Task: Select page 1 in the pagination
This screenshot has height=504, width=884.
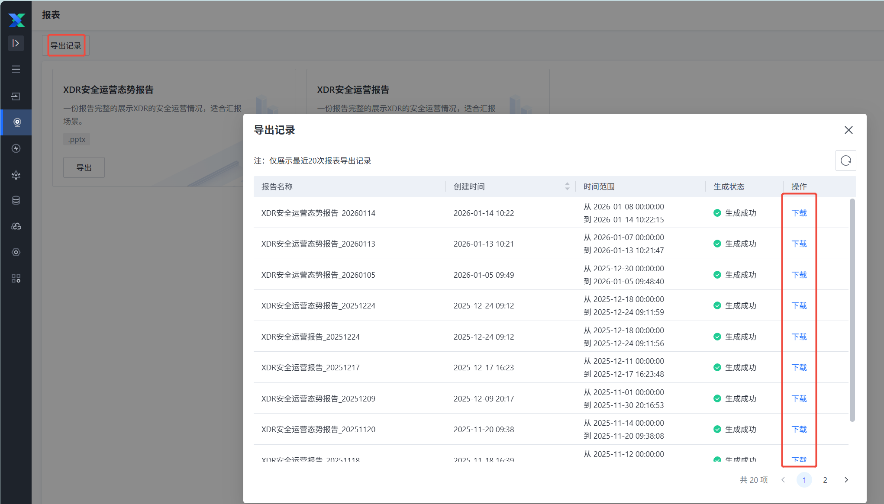Action: tap(804, 480)
